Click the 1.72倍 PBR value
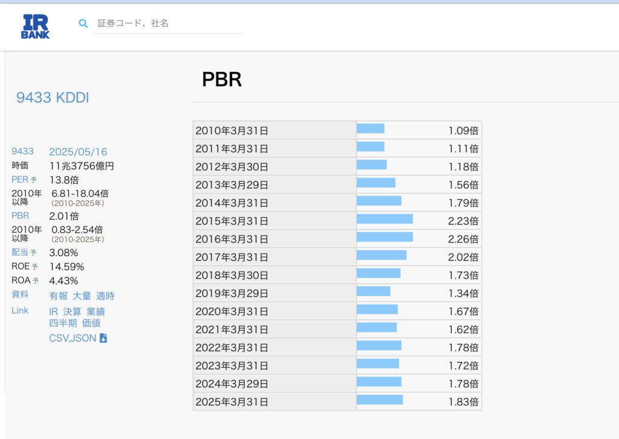The height and width of the screenshot is (439, 619). click(463, 367)
